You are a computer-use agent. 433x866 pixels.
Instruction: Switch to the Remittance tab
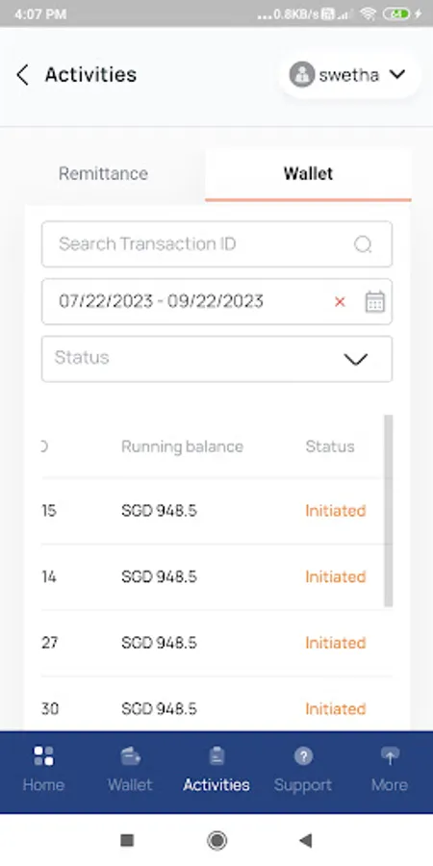[103, 173]
